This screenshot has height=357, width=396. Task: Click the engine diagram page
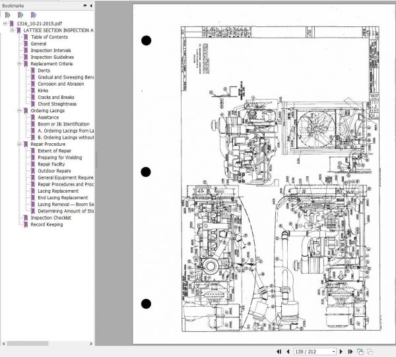tap(264, 174)
